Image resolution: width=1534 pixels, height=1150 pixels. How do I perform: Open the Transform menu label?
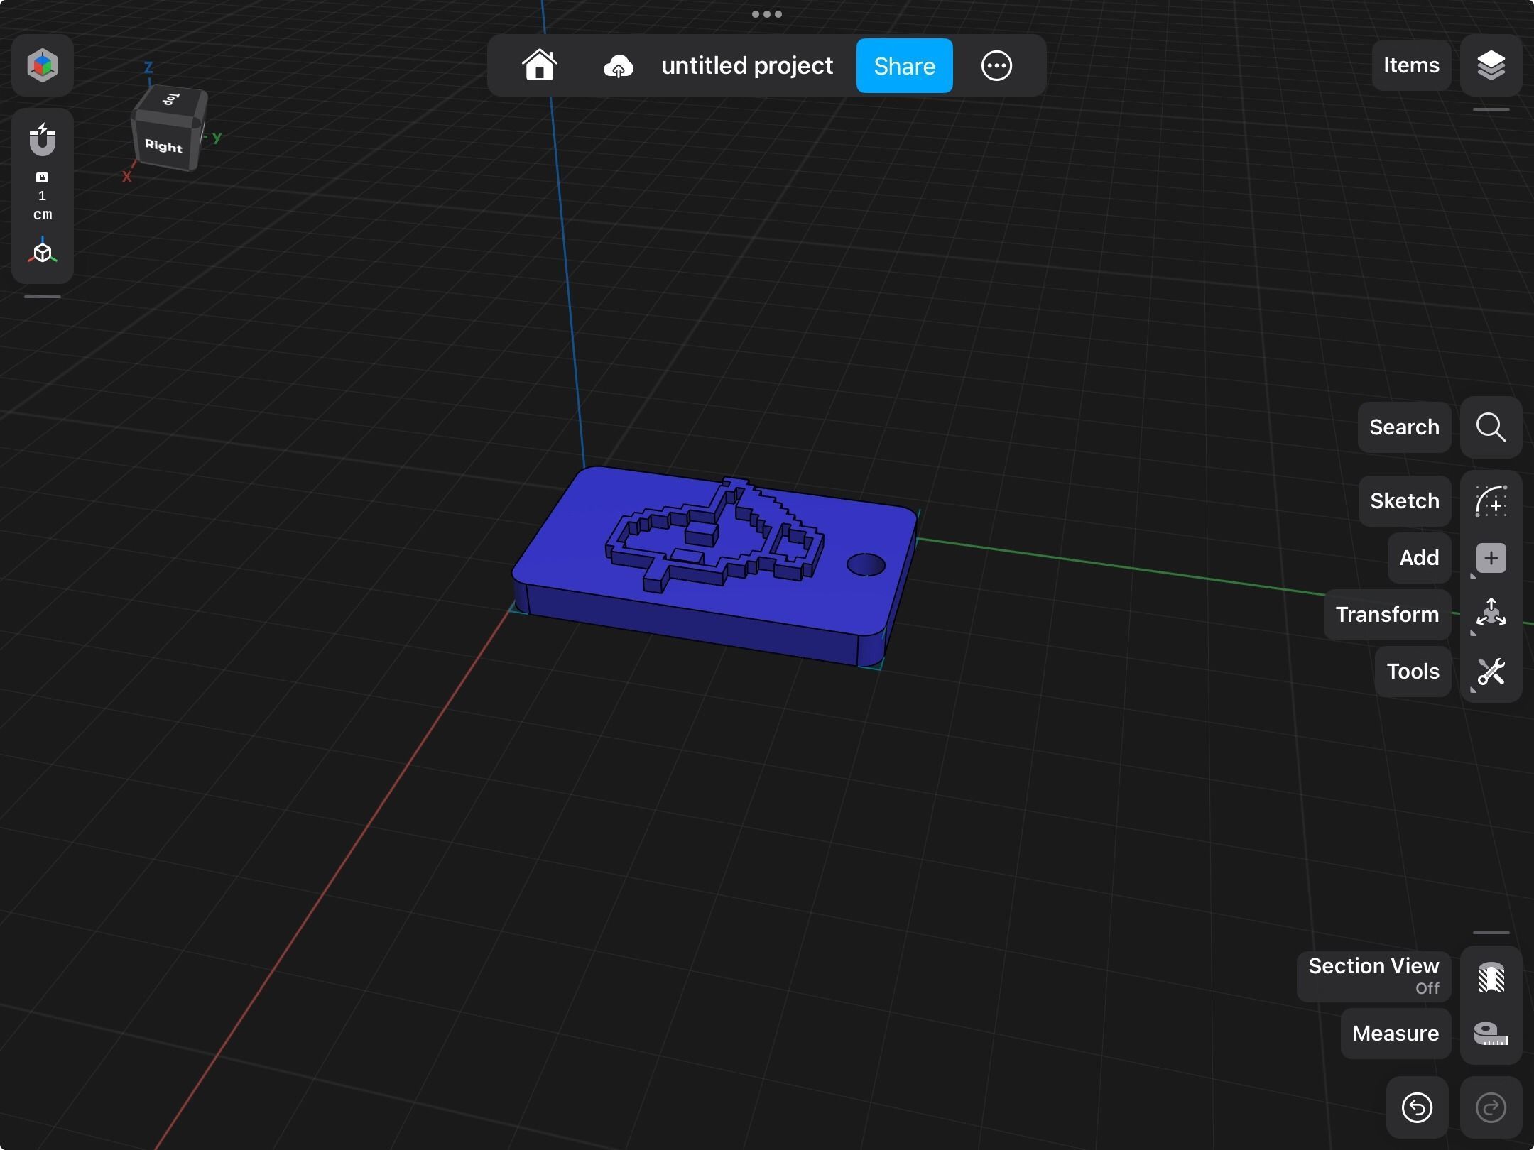pos(1387,615)
